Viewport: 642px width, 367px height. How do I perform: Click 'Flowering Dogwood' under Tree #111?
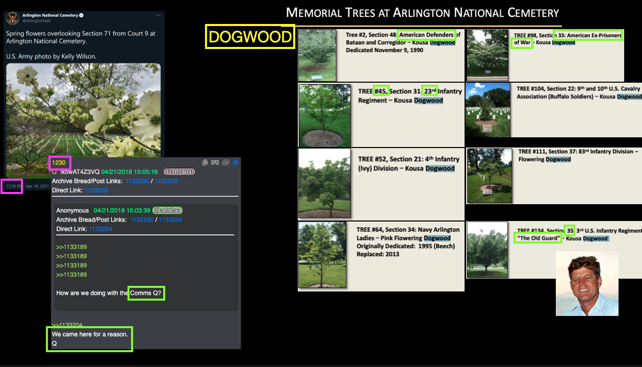coord(545,159)
